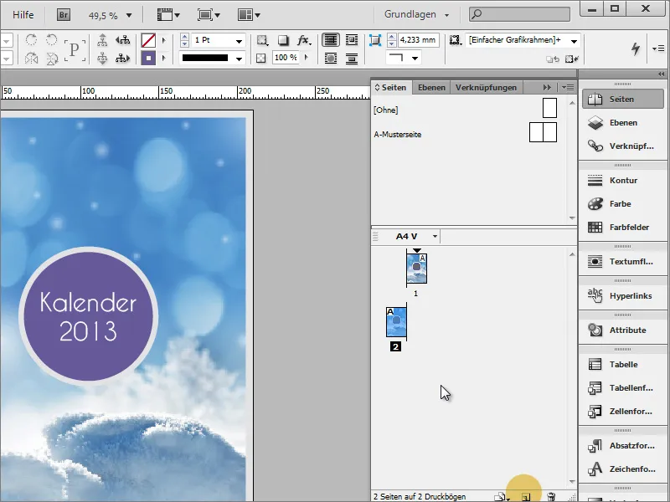Enable wrap around object shape
The image size is (670, 502).
pos(330,58)
